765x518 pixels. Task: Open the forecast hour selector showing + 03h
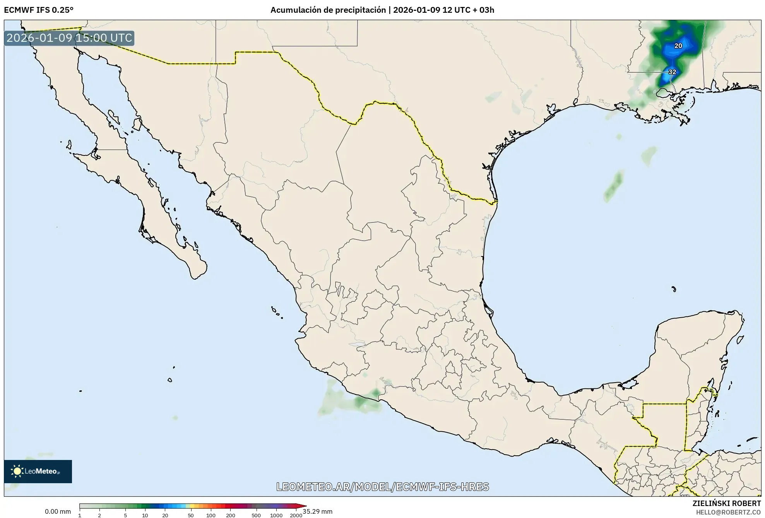coord(483,10)
